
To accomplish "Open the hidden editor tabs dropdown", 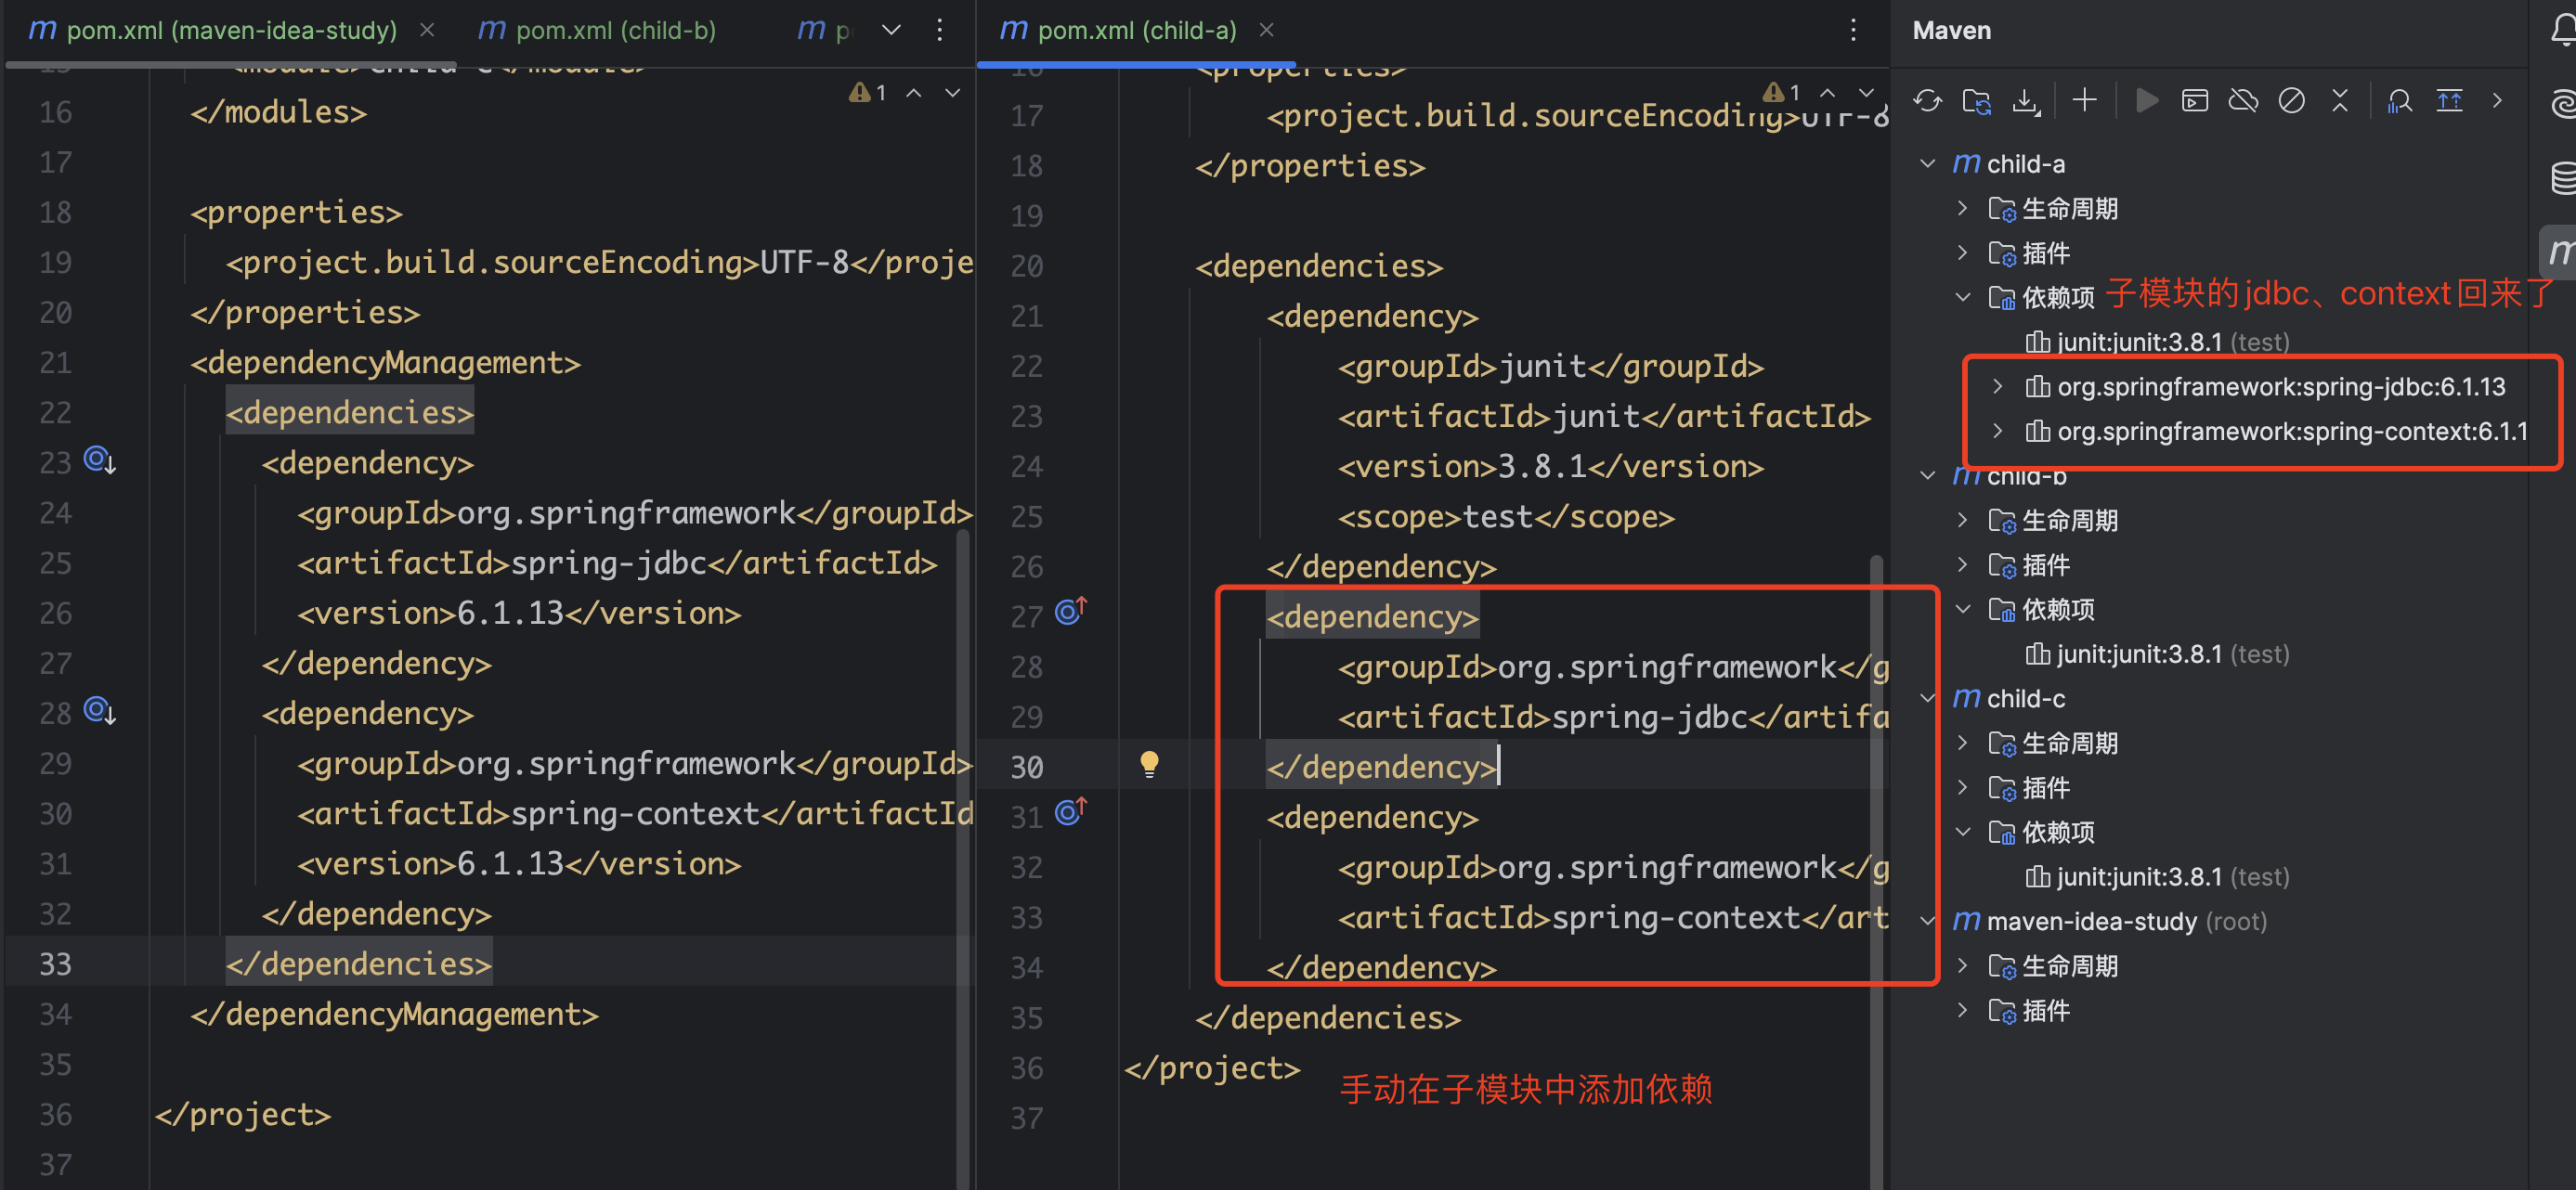I will coord(891,30).
